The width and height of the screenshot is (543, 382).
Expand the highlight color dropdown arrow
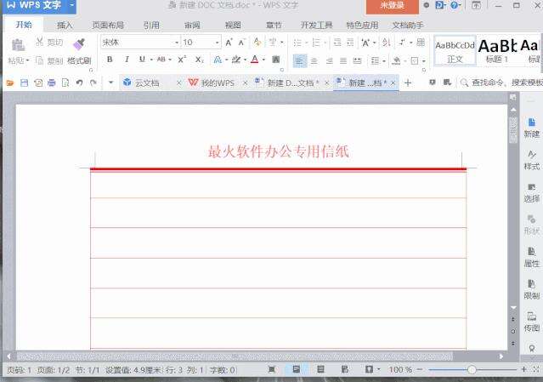pos(245,60)
